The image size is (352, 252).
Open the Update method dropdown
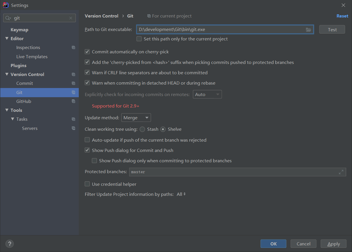[136, 117]
